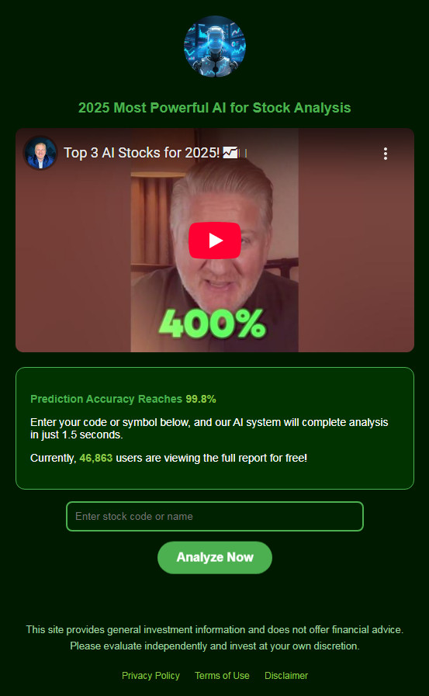Open the Privacy Policy link
429x696 pixels.
click(x=150, y=676)
